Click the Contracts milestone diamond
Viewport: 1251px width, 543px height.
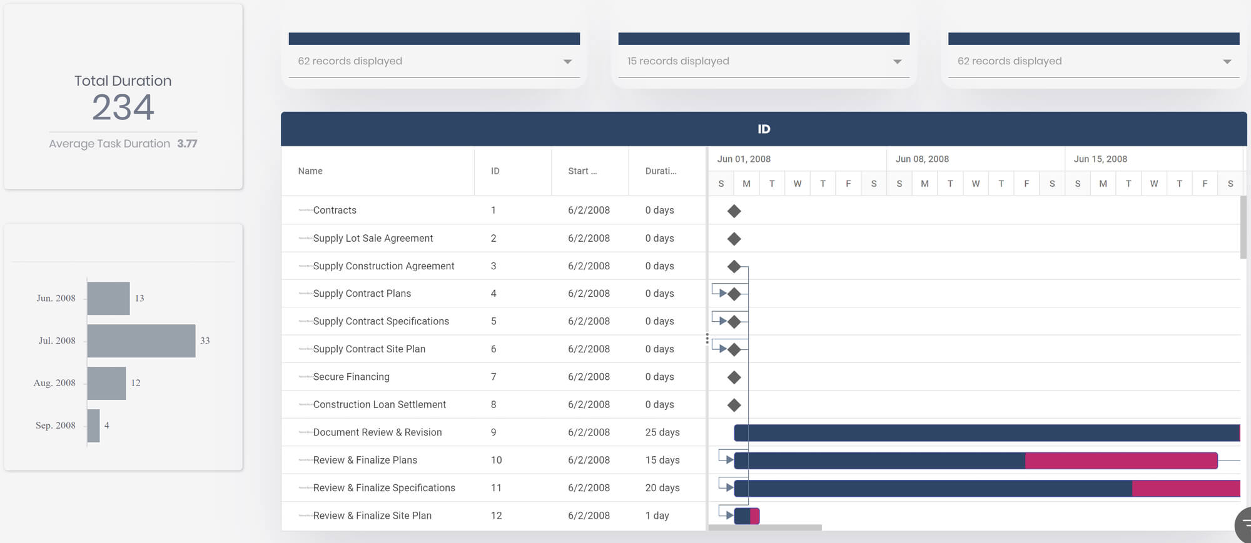point(734,211)
